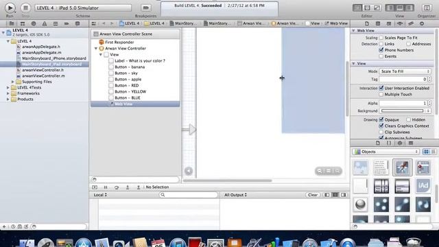Click the Alpha value stepper
439x247 pixels.
pos(429,104)
